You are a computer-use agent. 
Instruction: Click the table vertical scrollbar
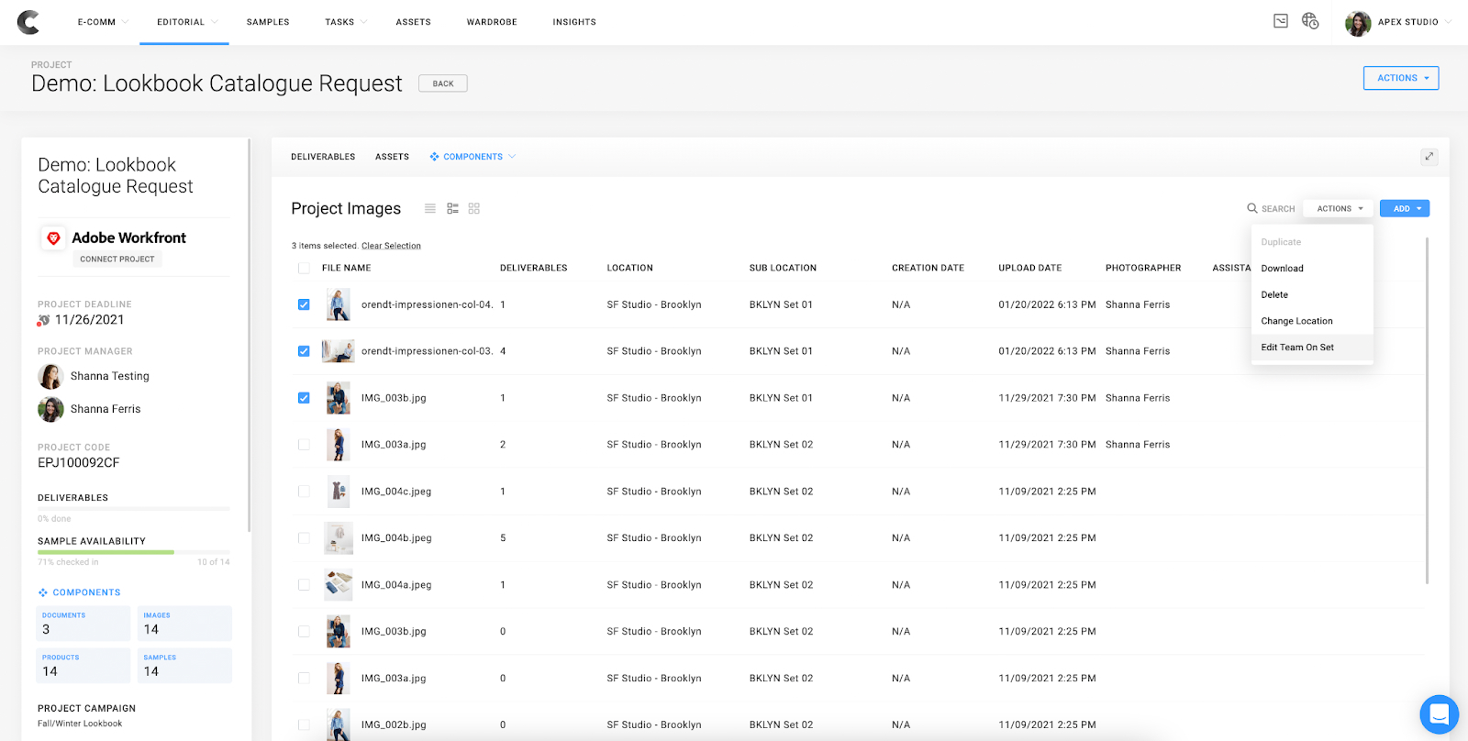pos(1427,410)
